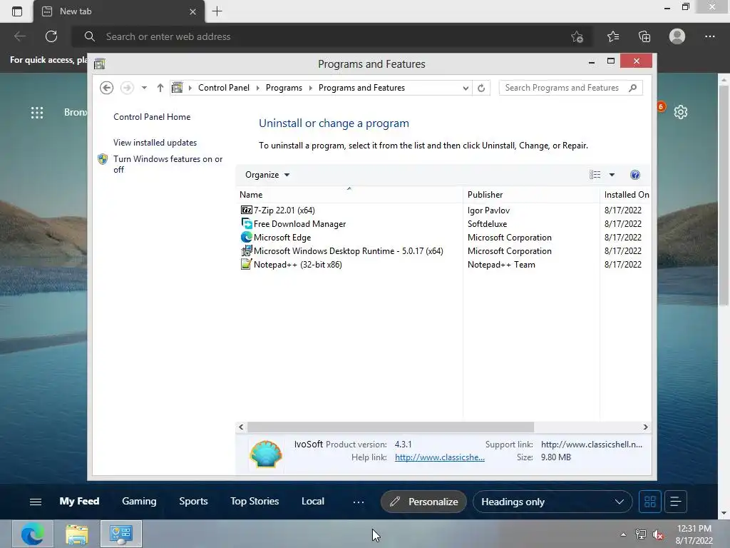The image size is (730, 548).
Task: Click the Control Panel forward arrow
Action: tap(127, 88)
